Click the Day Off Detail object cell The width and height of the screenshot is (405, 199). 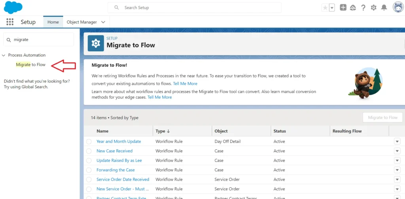tap(227, 141)
